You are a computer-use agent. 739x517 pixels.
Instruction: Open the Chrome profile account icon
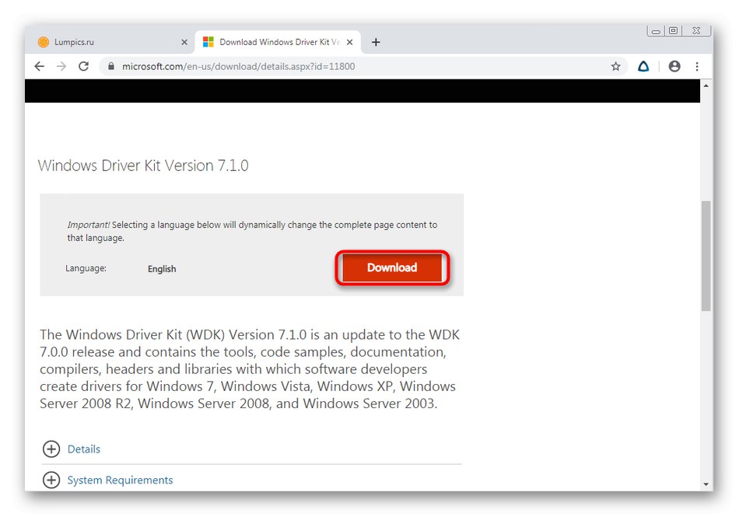[674, 66]
